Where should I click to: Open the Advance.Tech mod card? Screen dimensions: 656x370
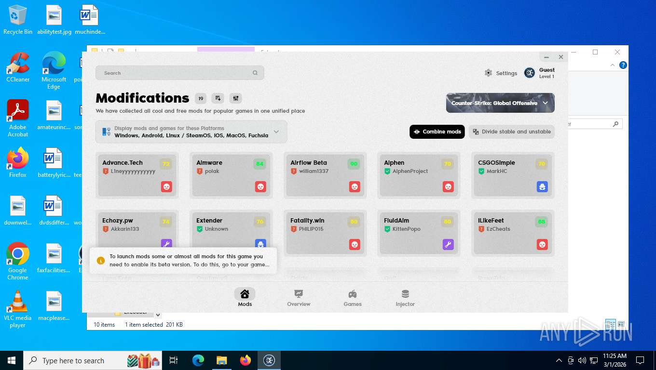pos(137,175)
